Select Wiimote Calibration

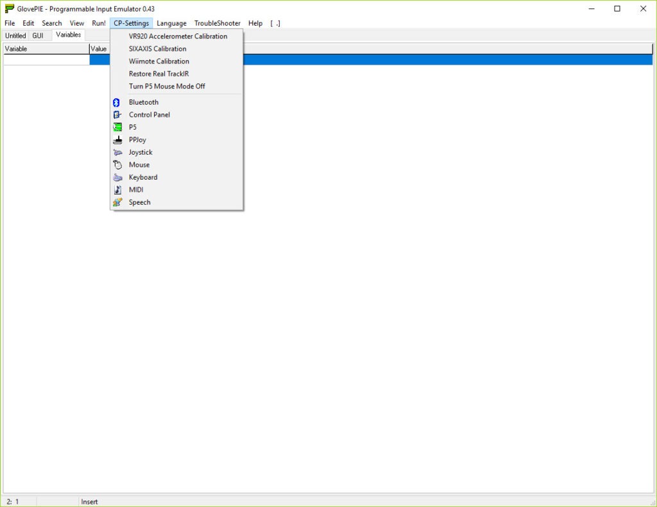click(x=176, y=62)
